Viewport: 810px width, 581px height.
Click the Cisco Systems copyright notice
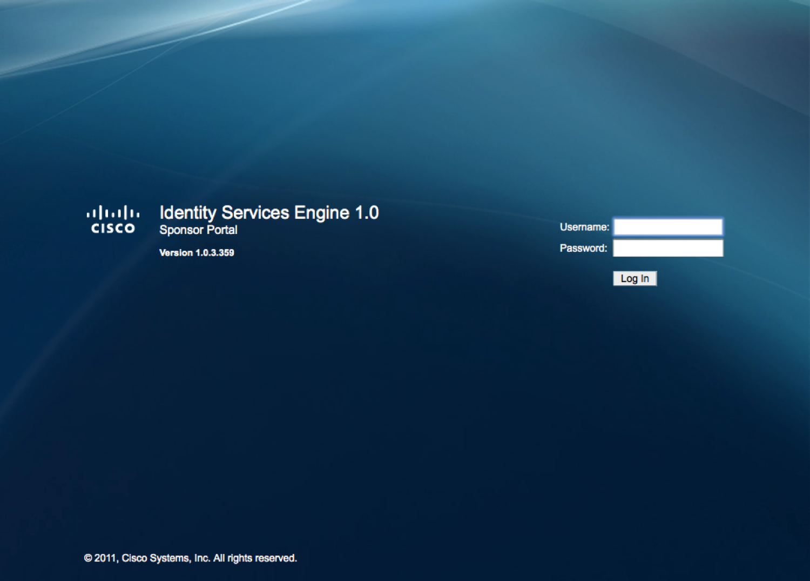(191, 558)
